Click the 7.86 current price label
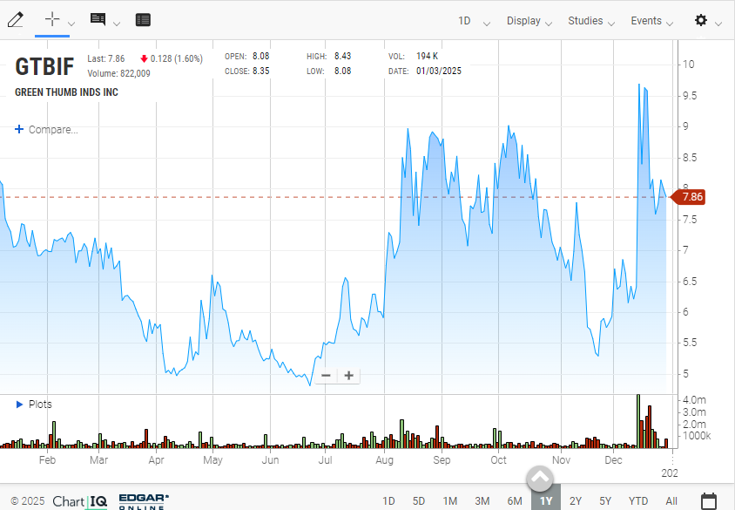The image size is (735, 510). point(689,196)
